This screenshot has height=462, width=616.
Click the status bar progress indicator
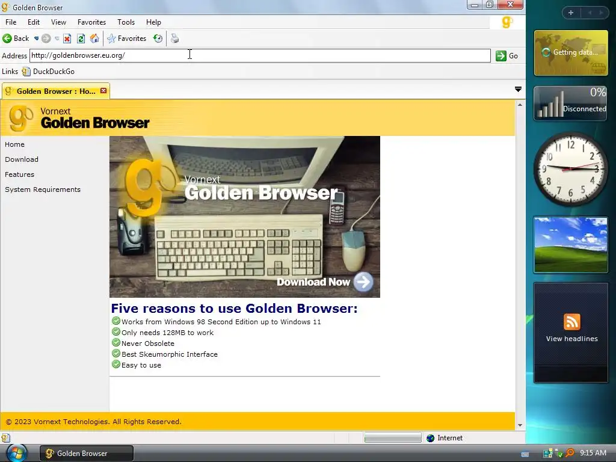392,438
